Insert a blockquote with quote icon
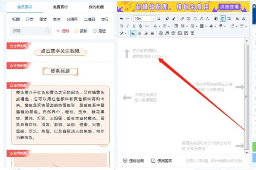Viewport: 256px width, 170px height. 159,19
